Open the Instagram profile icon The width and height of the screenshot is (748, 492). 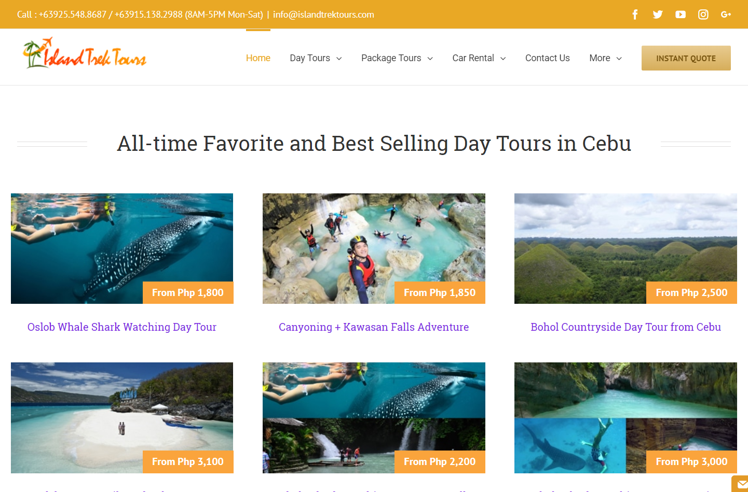[703, 15]
